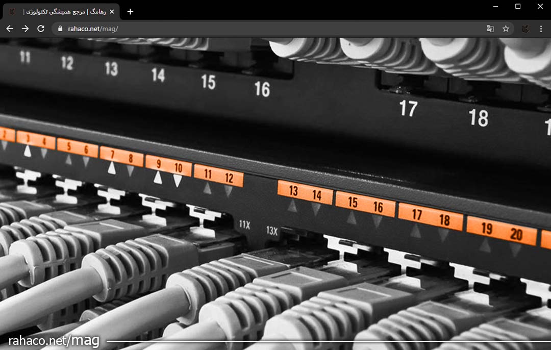The width and height of the screenshot is (551, 350).
Task: Reload the rahaco.net page
Action: [41, 29]
